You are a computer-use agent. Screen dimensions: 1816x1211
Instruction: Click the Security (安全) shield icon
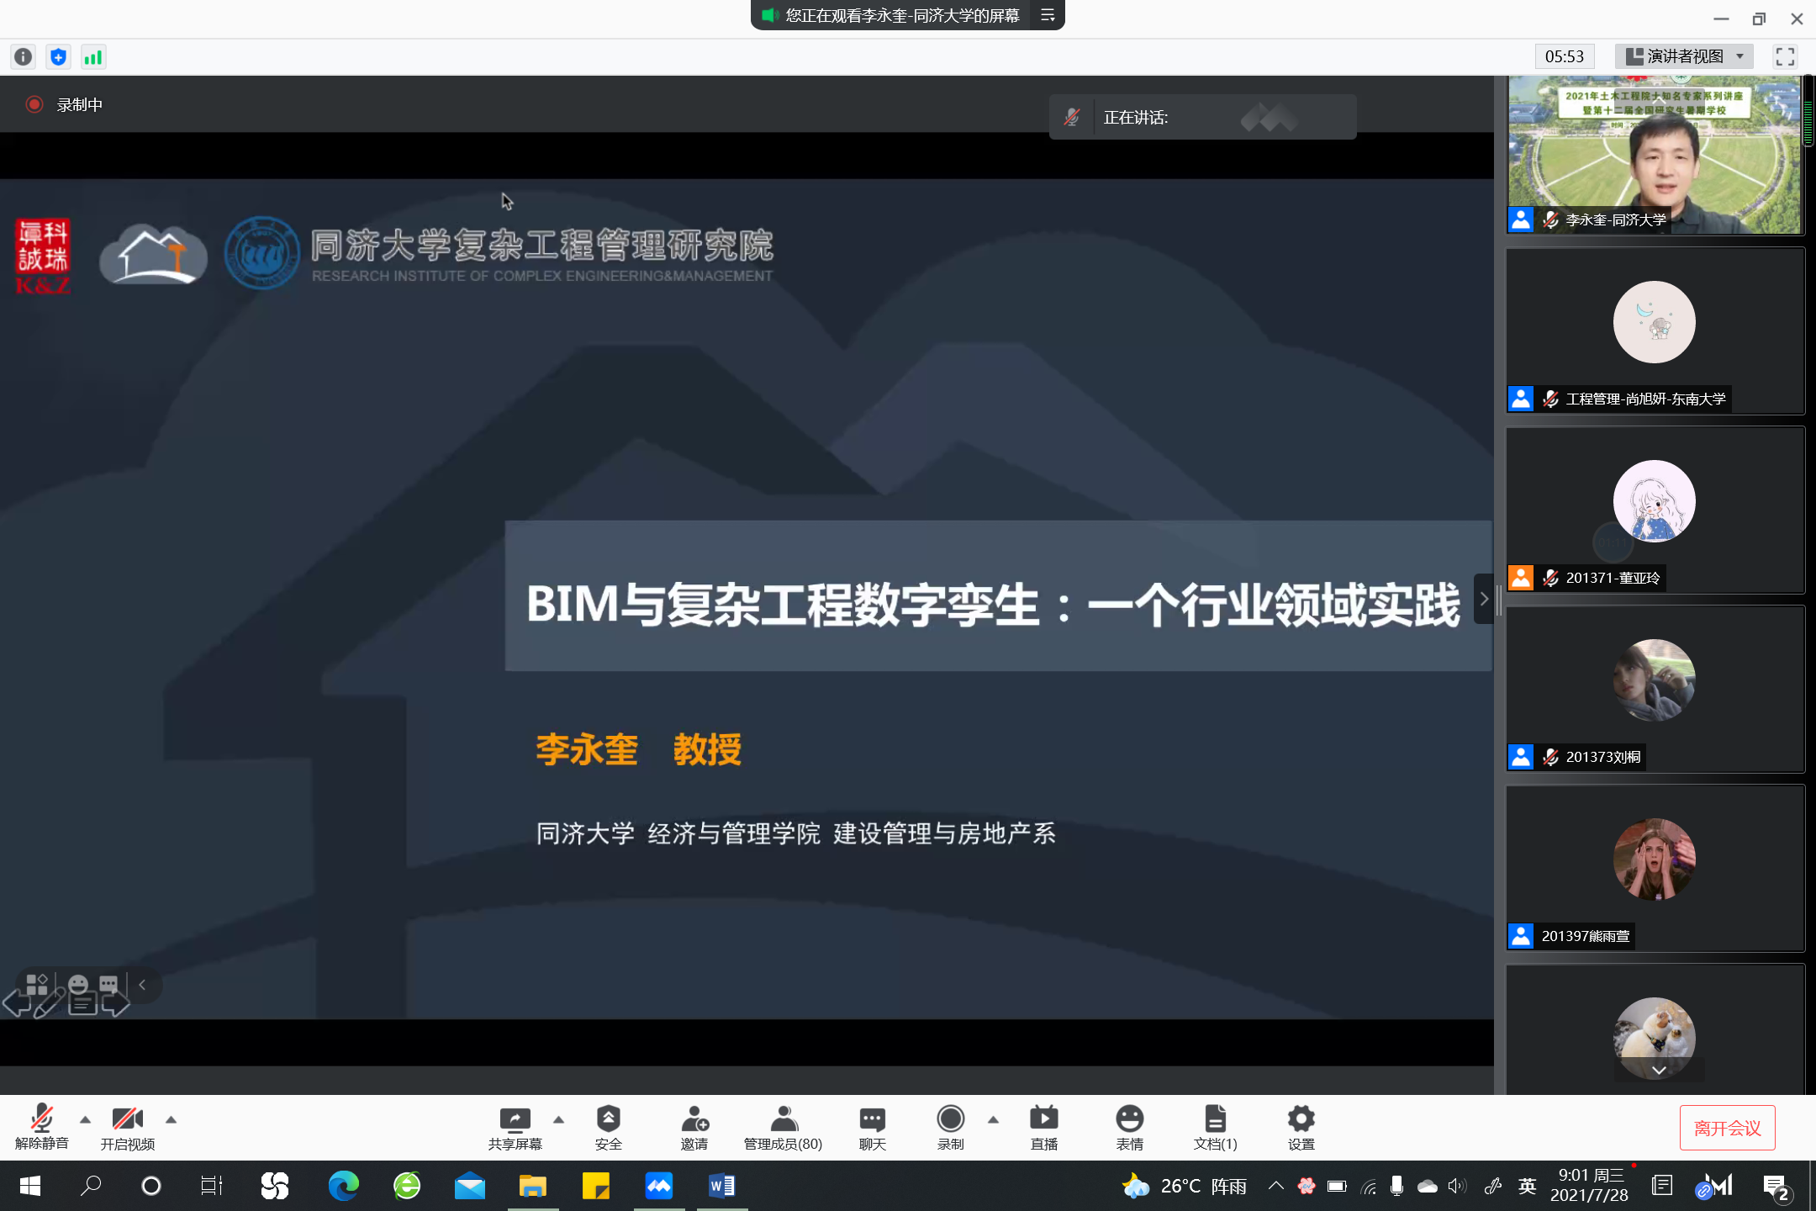608,1119
